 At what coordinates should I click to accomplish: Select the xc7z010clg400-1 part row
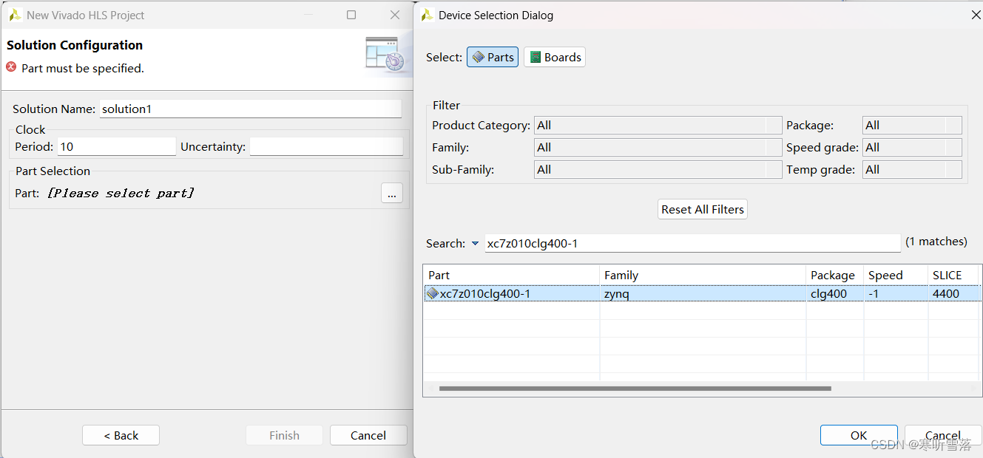tap(703, 294)
